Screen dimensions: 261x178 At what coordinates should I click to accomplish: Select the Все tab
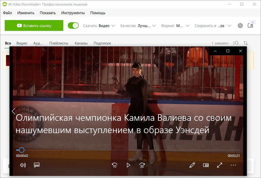pyautogui.click(x=8, y=43)
